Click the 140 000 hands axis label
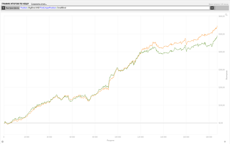 click(163, 137)
